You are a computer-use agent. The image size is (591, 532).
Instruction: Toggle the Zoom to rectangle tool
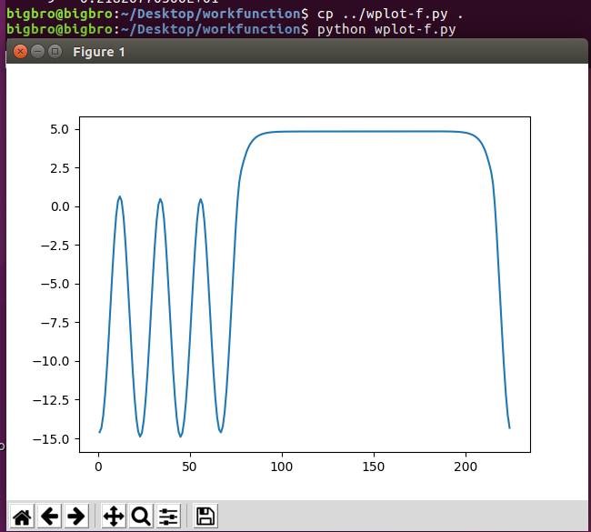coord(141,517)
